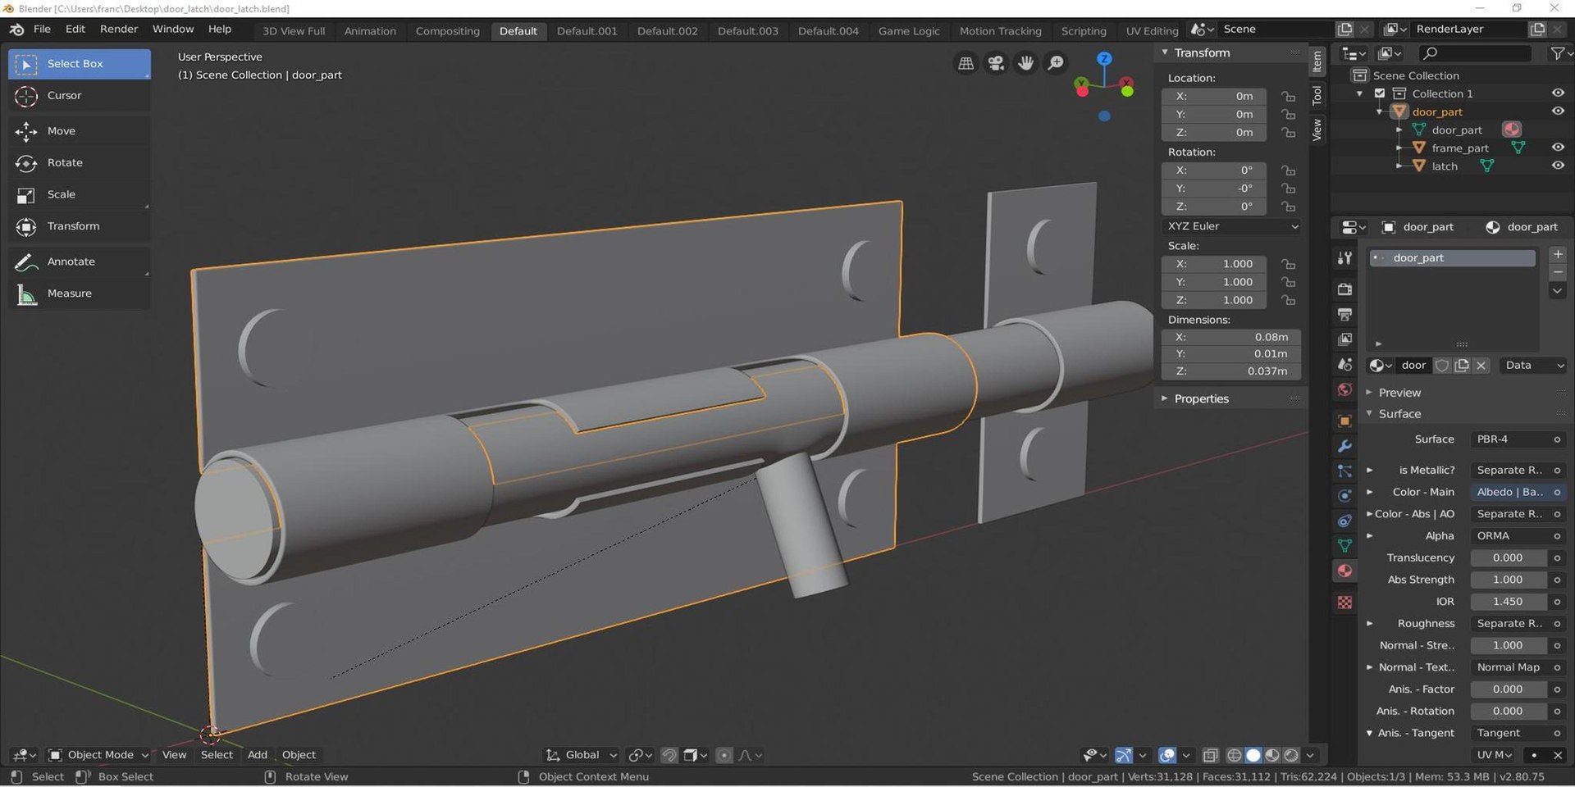The width and height of the screenshot is (1575, 787).
Task: Select the Annotate tool
Action: click(80, 262)
